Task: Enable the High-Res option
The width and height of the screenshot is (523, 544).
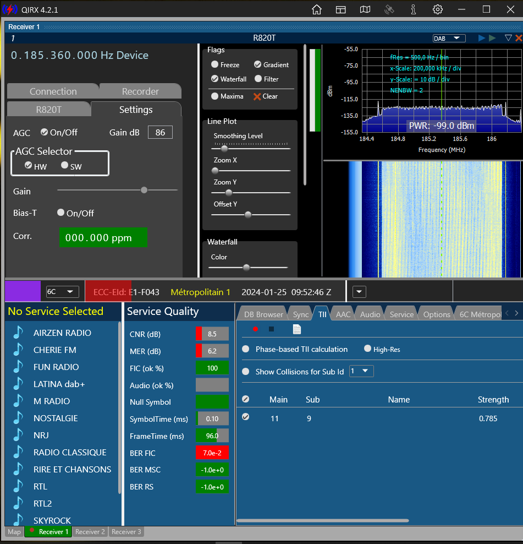Action: [367, 349]
